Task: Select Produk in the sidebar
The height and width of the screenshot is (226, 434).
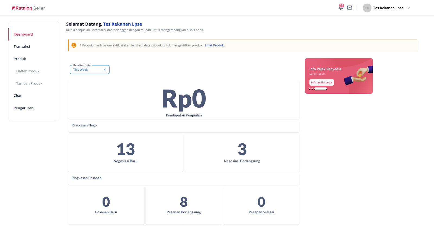Action: tap(20, 59)
